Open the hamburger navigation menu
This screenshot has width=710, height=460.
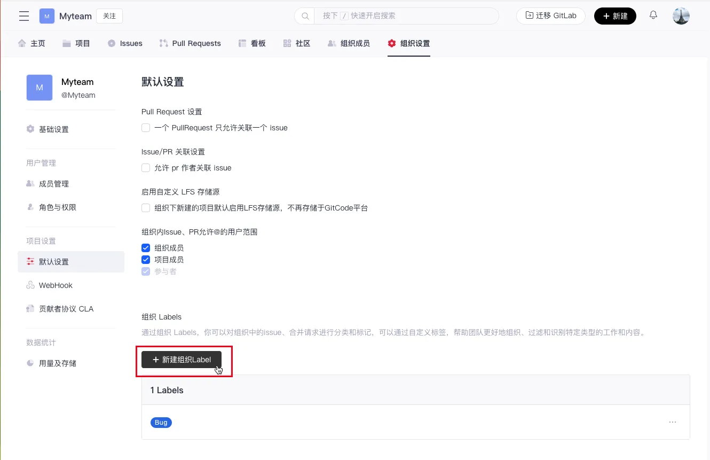point(24,16)
